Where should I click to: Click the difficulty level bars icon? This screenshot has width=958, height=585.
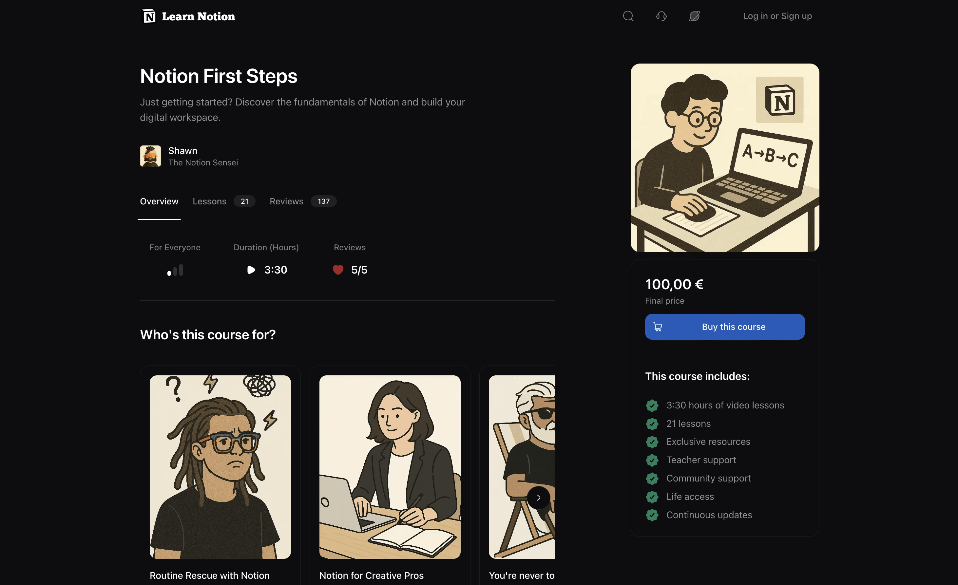(175, 270)
